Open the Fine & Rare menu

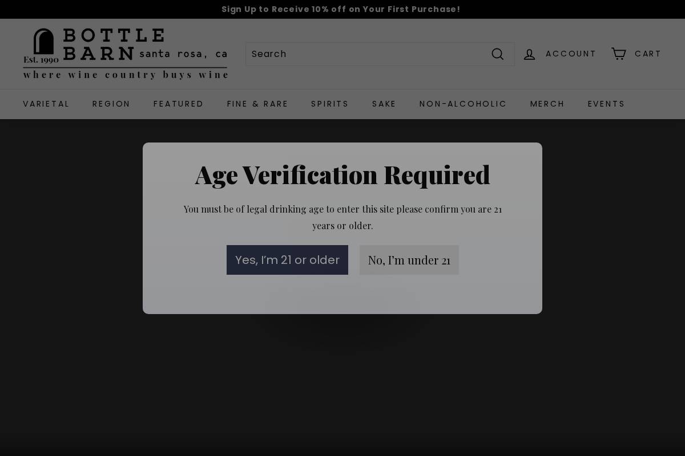pyautogui.click(x=257, y=104)
